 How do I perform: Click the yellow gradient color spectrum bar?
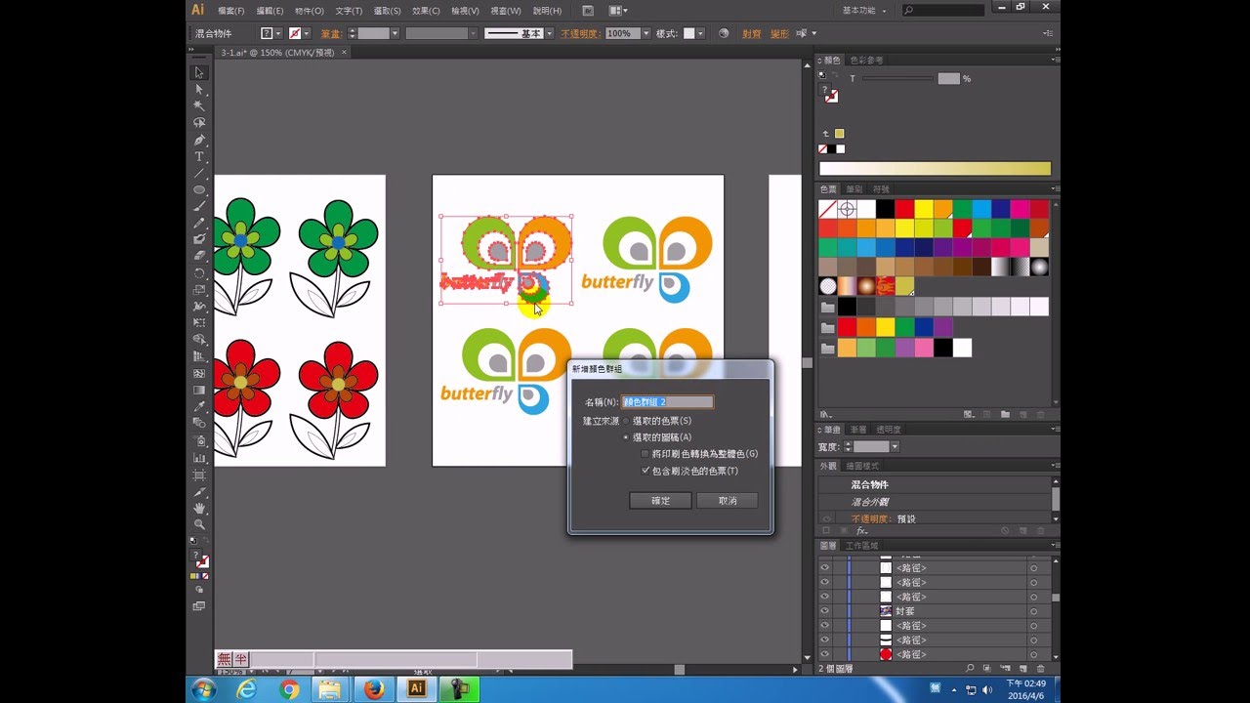935,169
